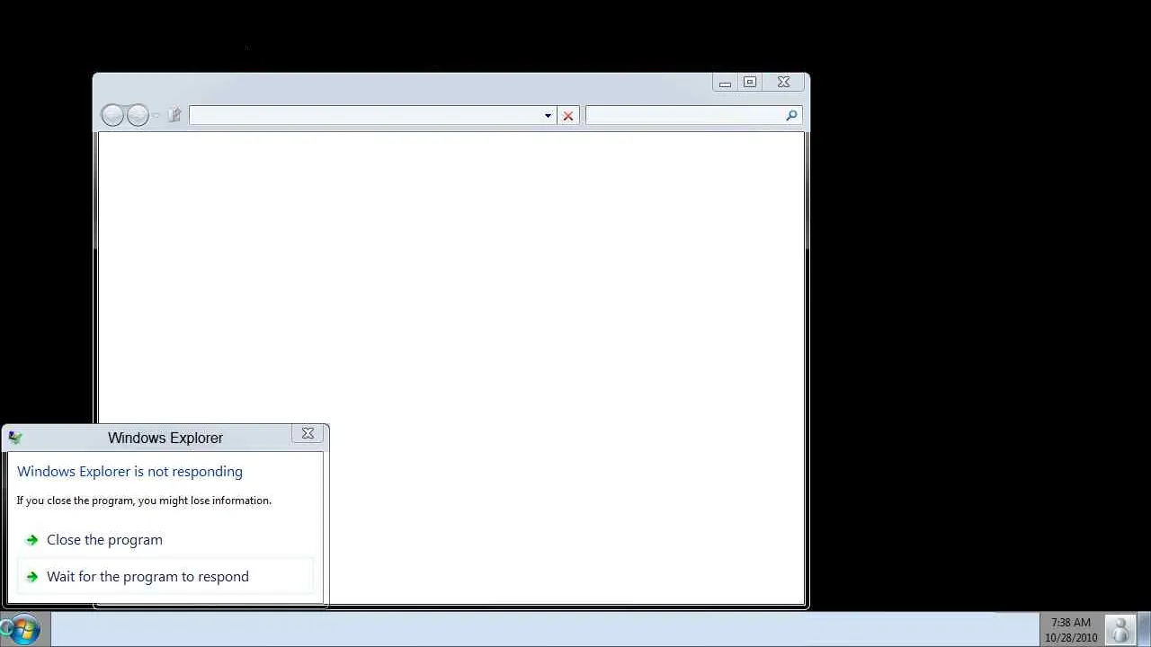Viewport: 1151px width, 647px height.
Task: Minimize the unresponsive Explorer window
Action: (x=725, y=83)
